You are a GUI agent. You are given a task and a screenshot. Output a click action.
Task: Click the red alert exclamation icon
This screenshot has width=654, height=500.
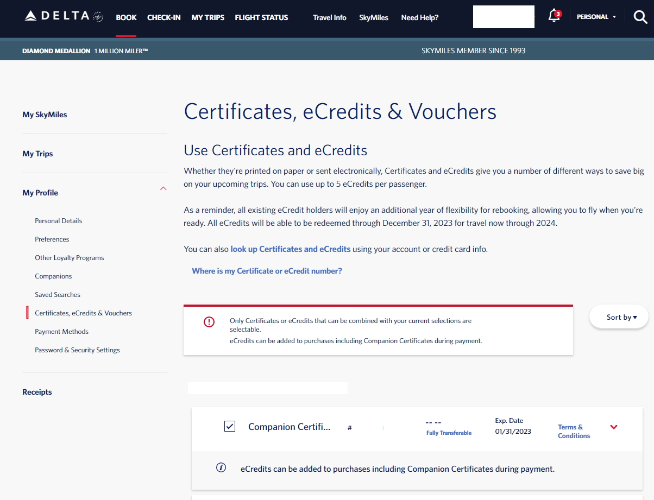pyautogui.click(x=209, y=322)
